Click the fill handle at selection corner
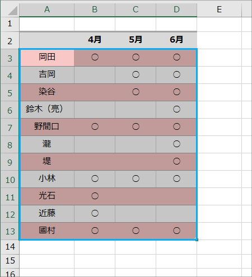This screenshot has width=252, height=277. click(197, 240)
